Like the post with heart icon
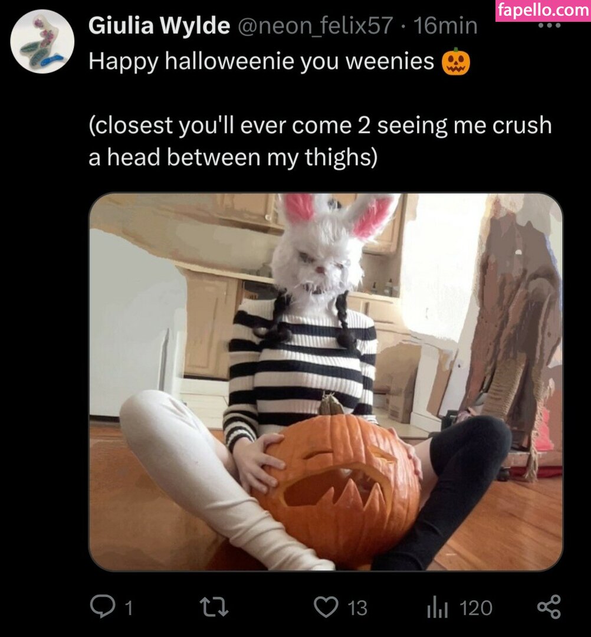 point(326,608)
